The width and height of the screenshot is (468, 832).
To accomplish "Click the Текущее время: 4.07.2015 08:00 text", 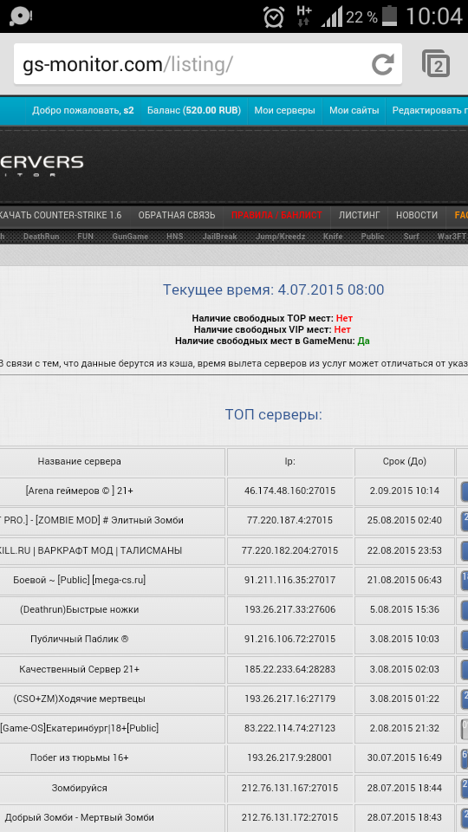I will 273,289.
